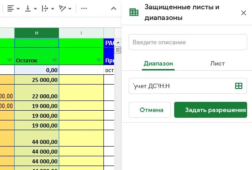
Task: Select column I header
Action: [x=81, y=33]
